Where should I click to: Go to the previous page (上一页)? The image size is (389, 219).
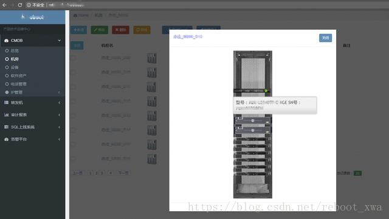[x=78, y=173]
